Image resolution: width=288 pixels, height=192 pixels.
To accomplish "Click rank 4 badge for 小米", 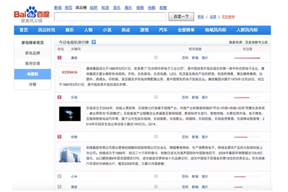I will click(x=60, y=176).
